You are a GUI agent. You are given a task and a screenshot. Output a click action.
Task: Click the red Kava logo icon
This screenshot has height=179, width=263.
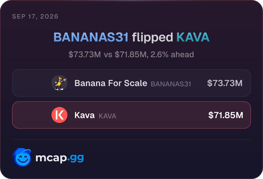click(59, 115)
